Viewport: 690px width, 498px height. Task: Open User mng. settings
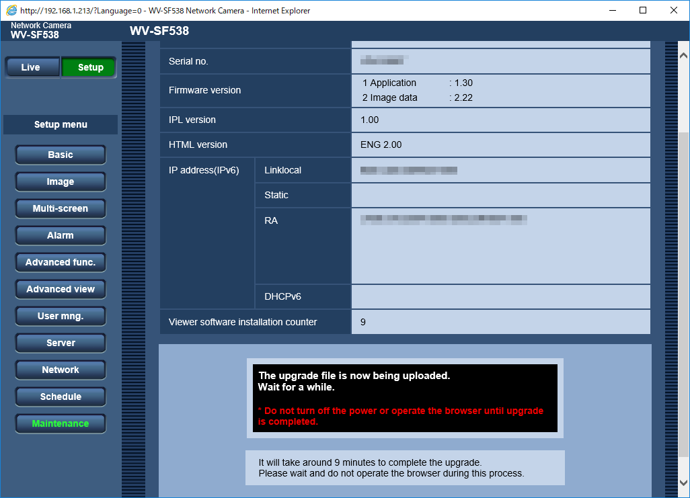pos(61,316)
